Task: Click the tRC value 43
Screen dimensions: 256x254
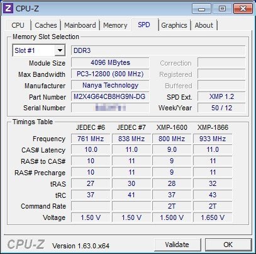Action: pos(213,195)
